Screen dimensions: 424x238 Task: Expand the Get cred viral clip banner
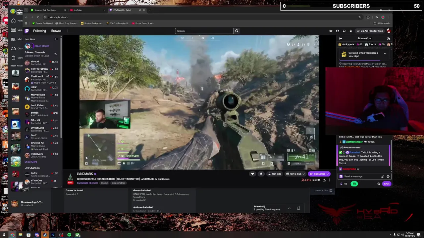(385, 53)
